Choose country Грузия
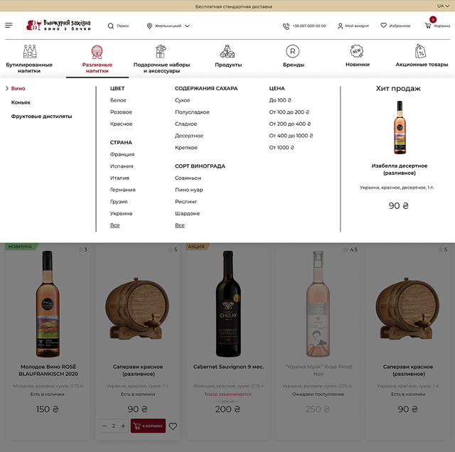This screenshot has height=452, width=455. click(x=119, y=202)
